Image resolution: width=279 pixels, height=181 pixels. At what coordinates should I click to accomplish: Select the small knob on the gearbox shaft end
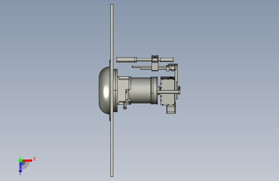tap(179, 90)
